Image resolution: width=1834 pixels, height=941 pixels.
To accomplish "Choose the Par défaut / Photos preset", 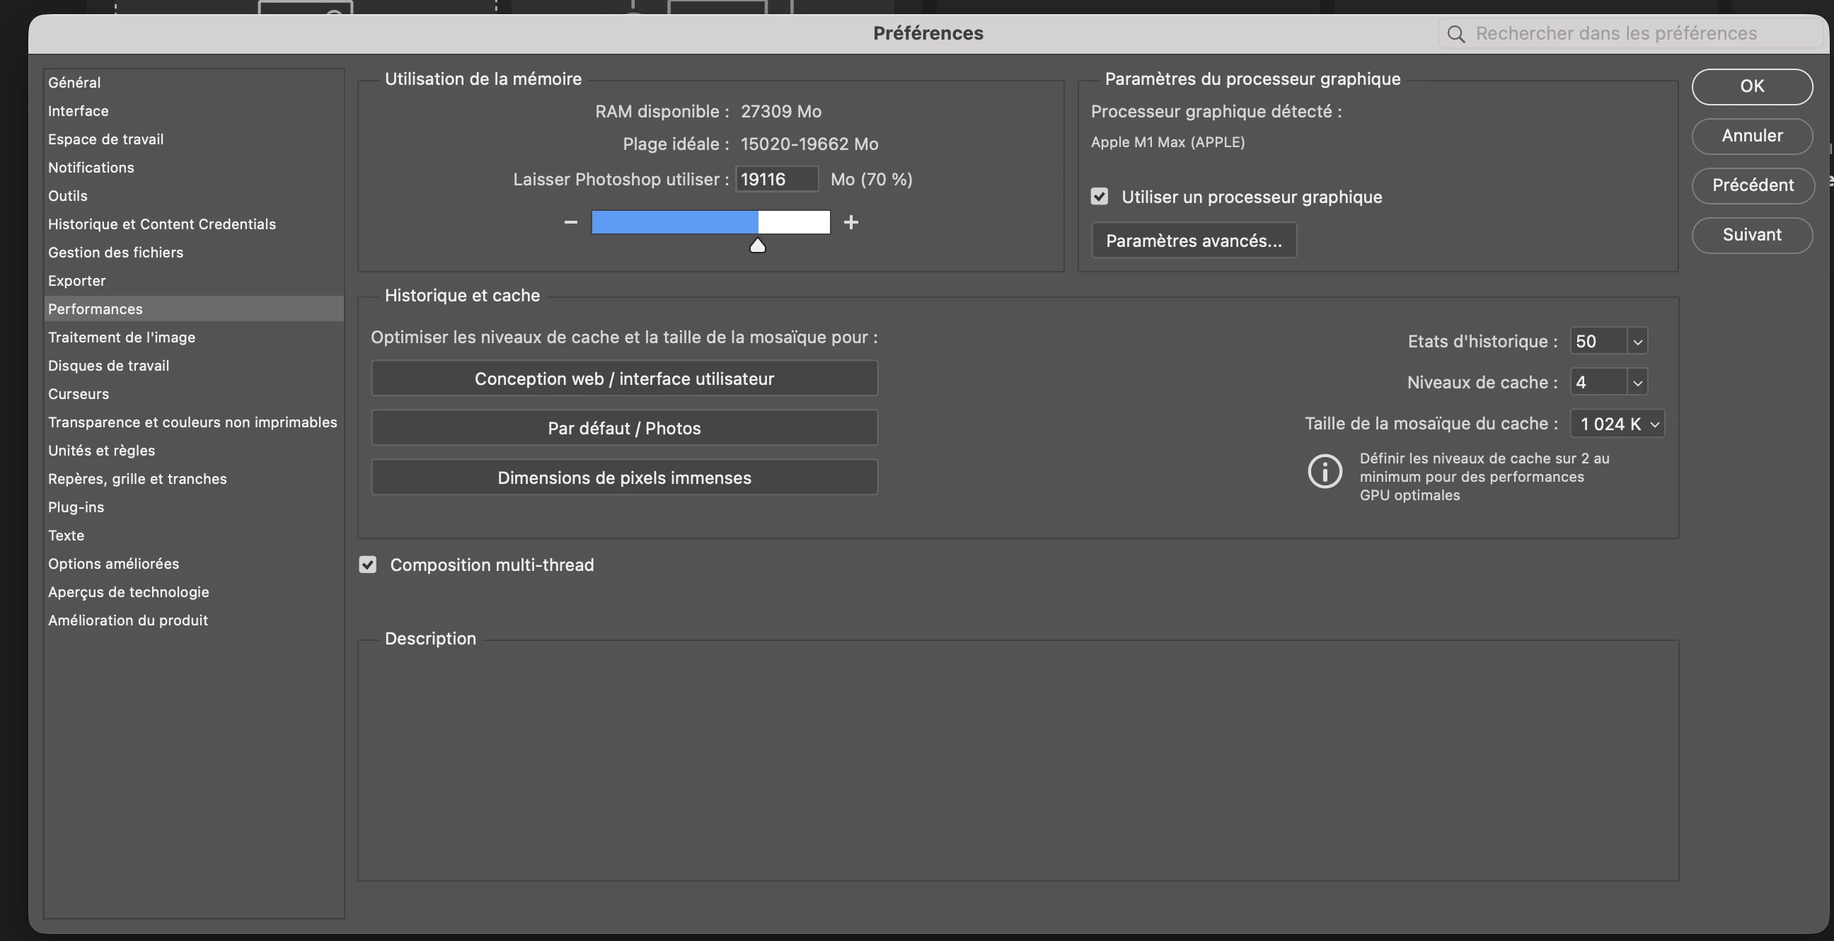I will point(623,429).
